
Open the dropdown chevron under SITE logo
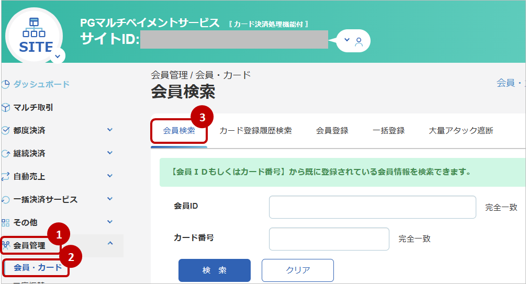(58, 56)
